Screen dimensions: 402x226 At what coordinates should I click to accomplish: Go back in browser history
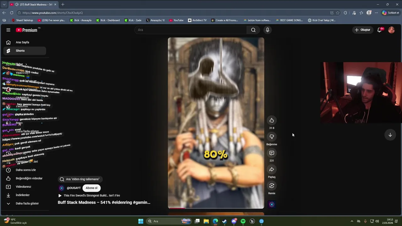tap(4, 13)
